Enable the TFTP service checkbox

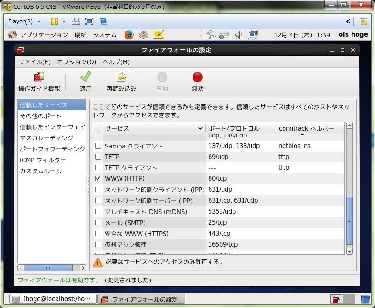pyautogui.click(x=98, y=157)
